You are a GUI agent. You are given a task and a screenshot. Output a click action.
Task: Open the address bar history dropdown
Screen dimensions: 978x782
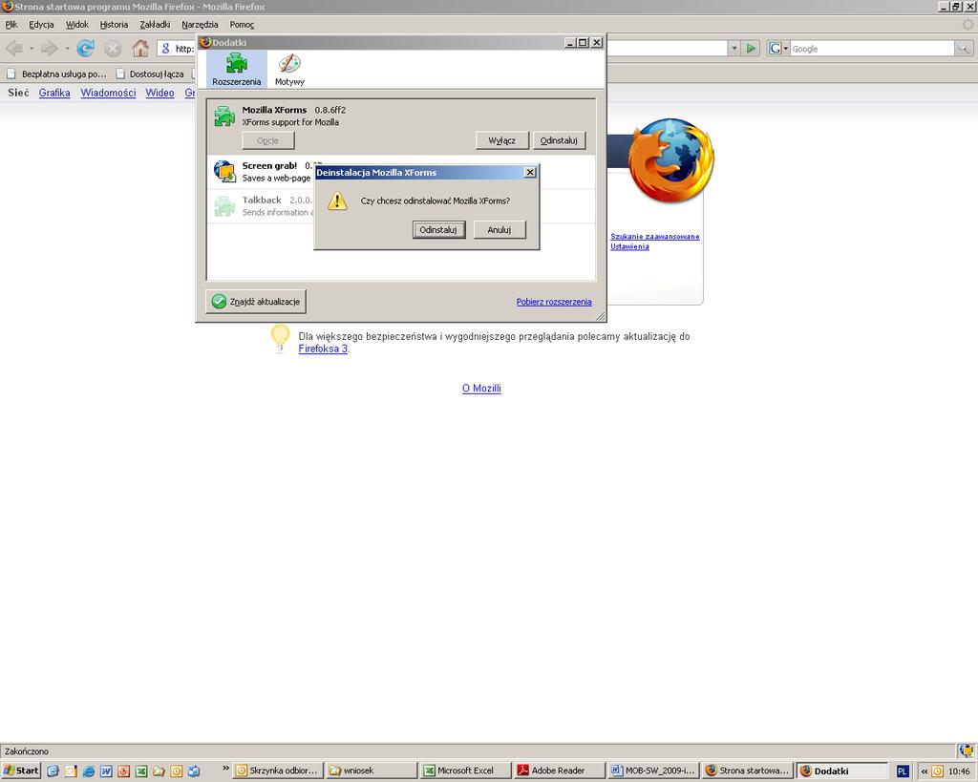pos(734,48)
